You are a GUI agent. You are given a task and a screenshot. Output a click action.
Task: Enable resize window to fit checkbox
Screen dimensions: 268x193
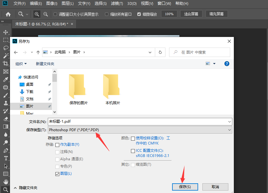55,14
